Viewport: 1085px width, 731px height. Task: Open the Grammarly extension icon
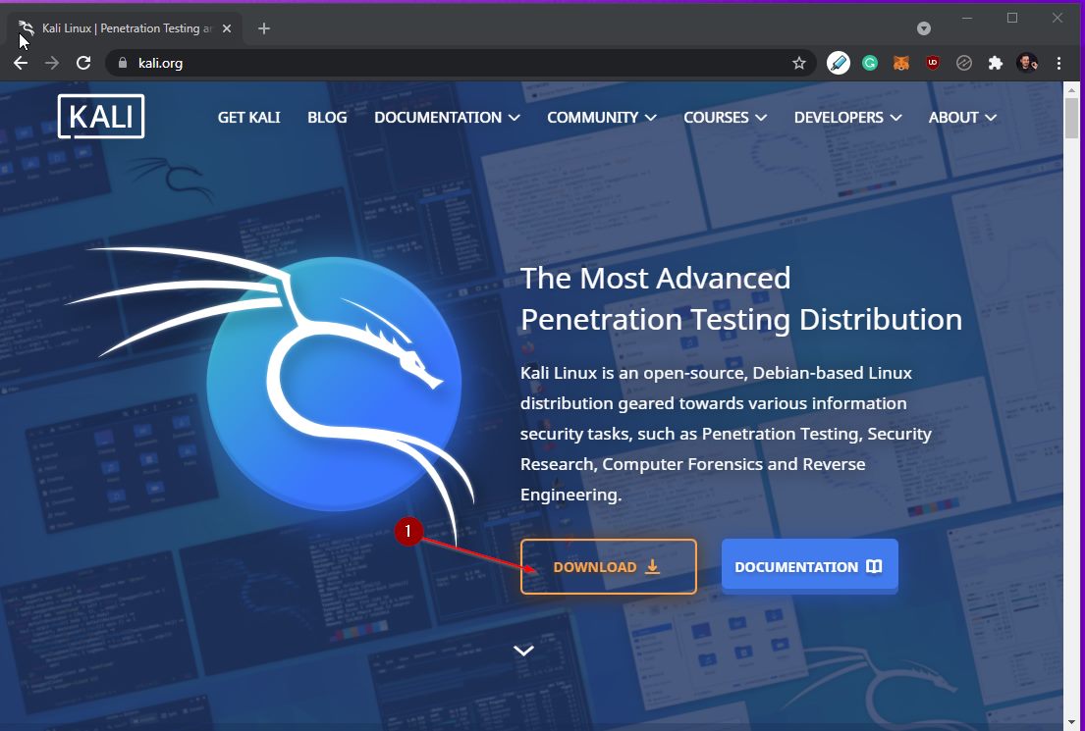(x=870, y=63)
